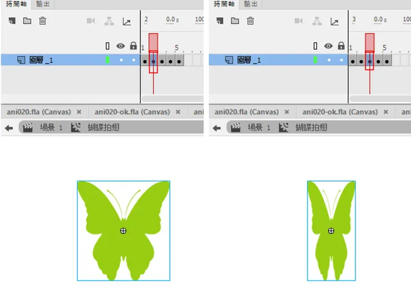Click current frame number 2 in left panel
This screenshot has width=411, height=286.
pos(146,19)
